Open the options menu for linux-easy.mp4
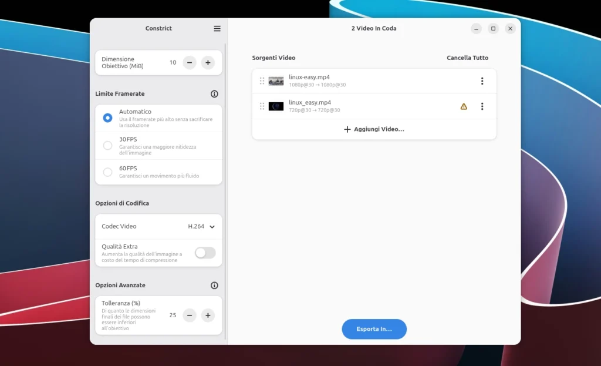 tap(482, 81)
